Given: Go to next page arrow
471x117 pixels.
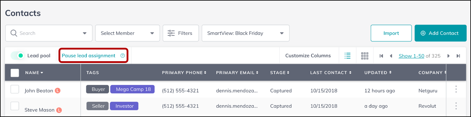Looking at the screenshot, I should (448, 56).
